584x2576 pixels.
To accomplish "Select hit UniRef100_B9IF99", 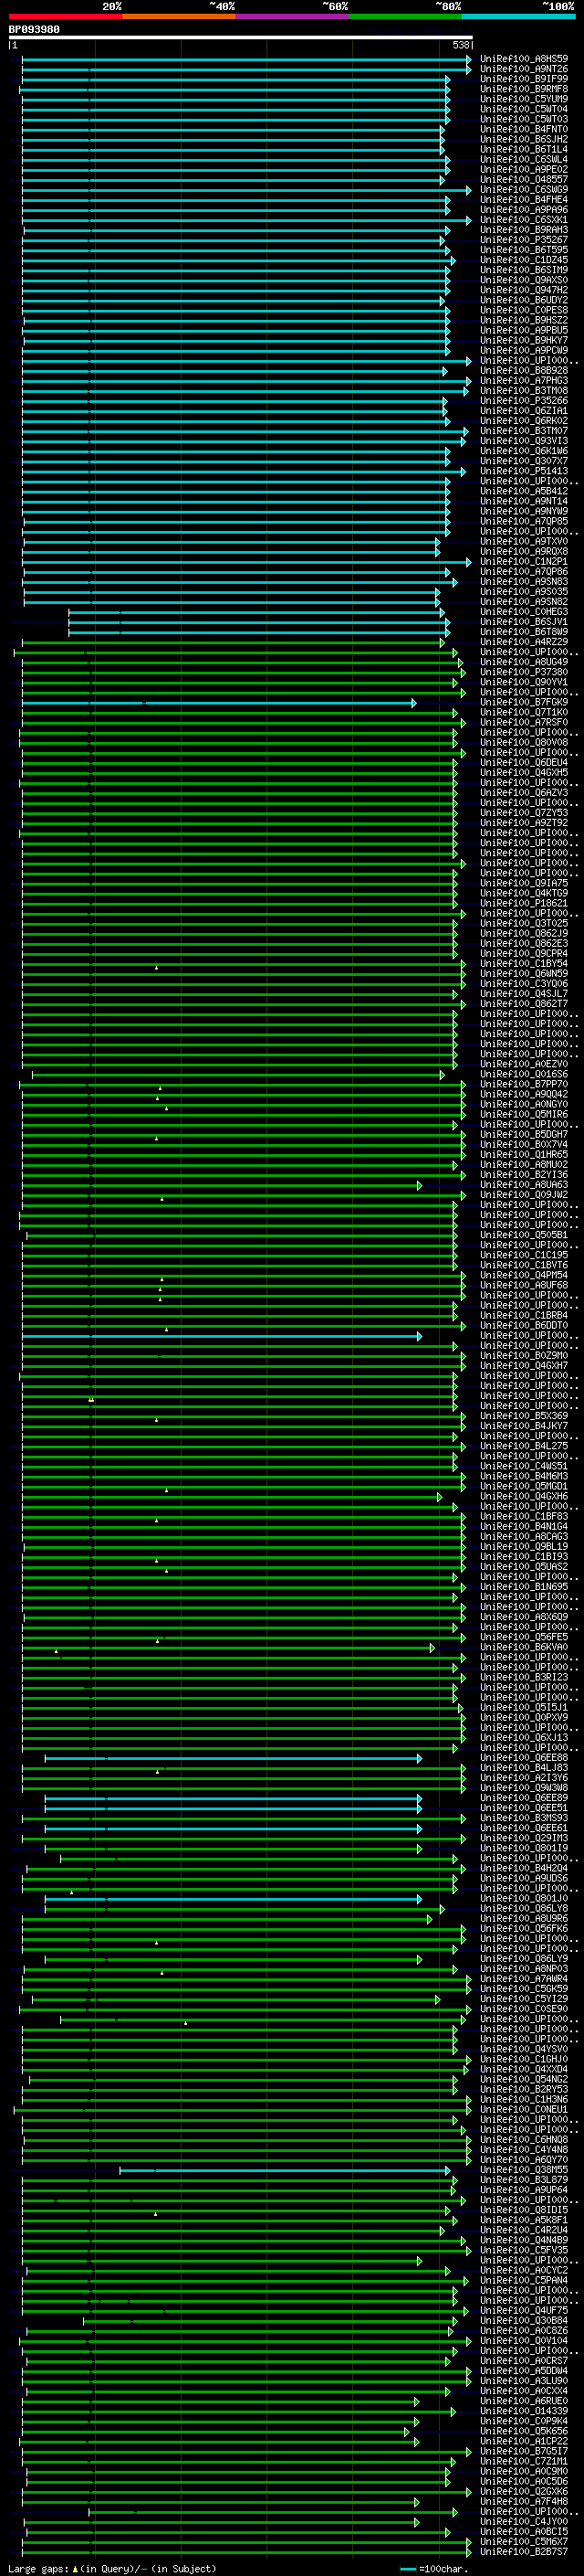I will click(524, 79).
